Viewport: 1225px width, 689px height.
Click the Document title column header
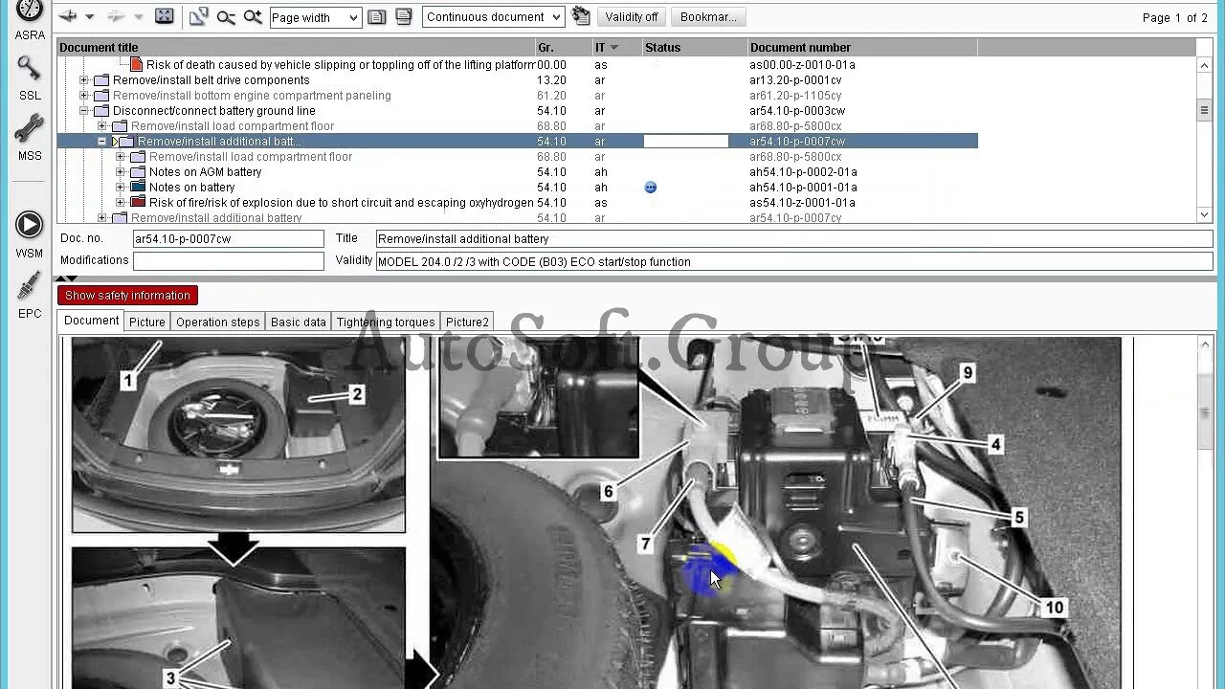click(x=296, y=47)
